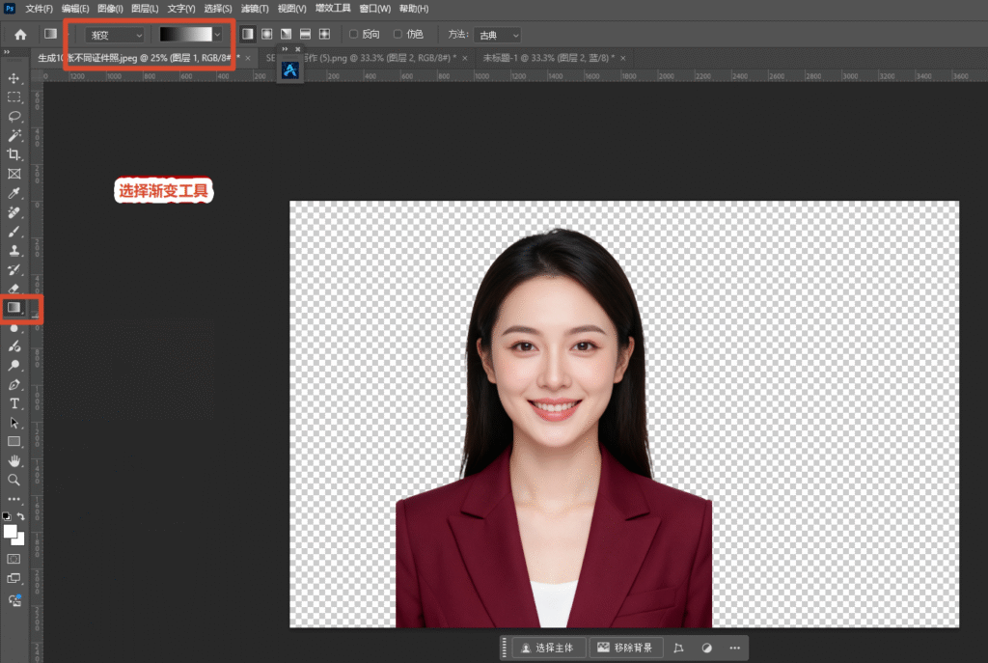Select the Crop tool
Viewport: 988px width, 663px height.
click(14, 154)
